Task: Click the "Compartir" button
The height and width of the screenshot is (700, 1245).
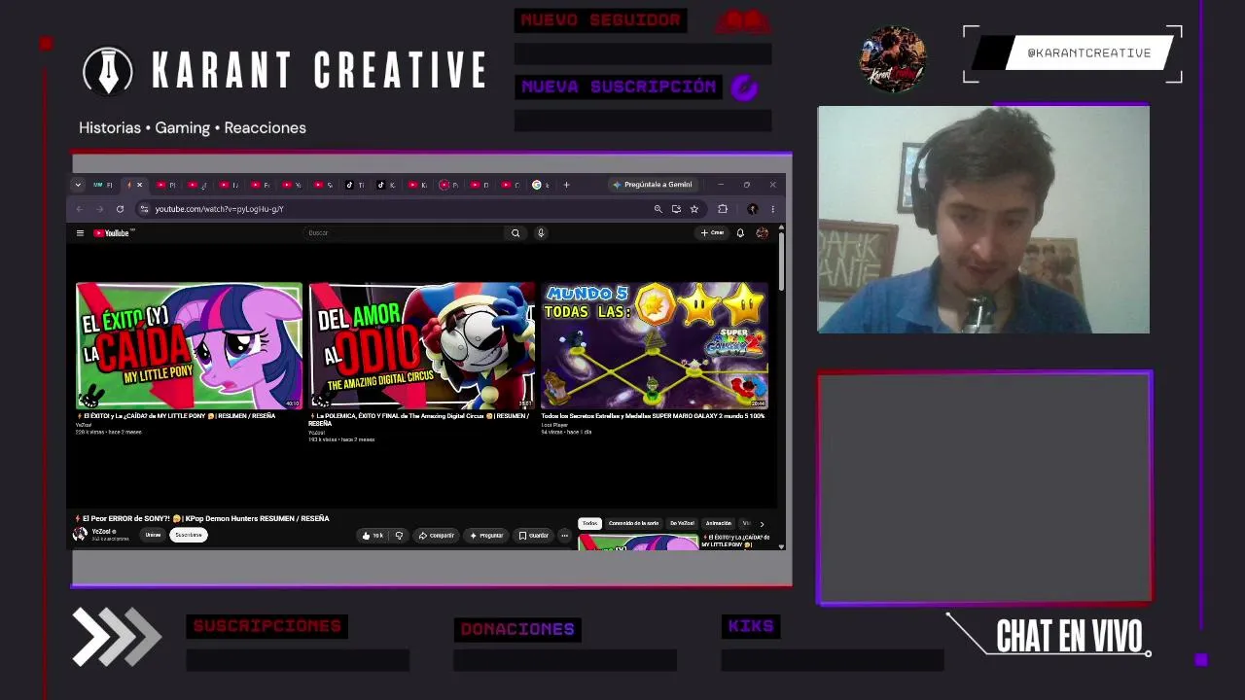Action: 437,536
